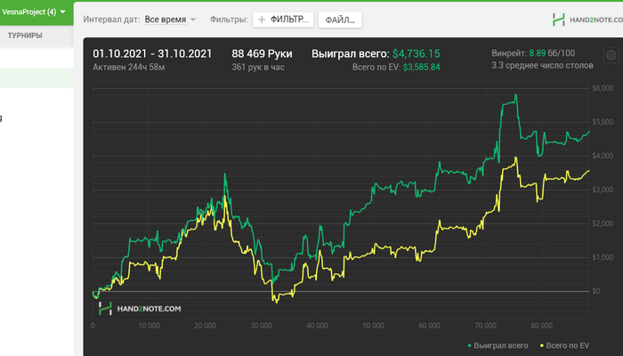The width and height of the screenshot is (623, 356).
Task: Click the winnings total $4,736.15
Action: pos(416,53)
